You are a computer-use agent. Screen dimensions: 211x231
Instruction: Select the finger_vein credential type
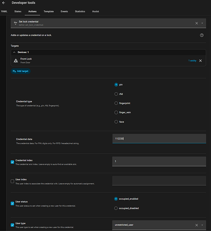coord(116,112)
